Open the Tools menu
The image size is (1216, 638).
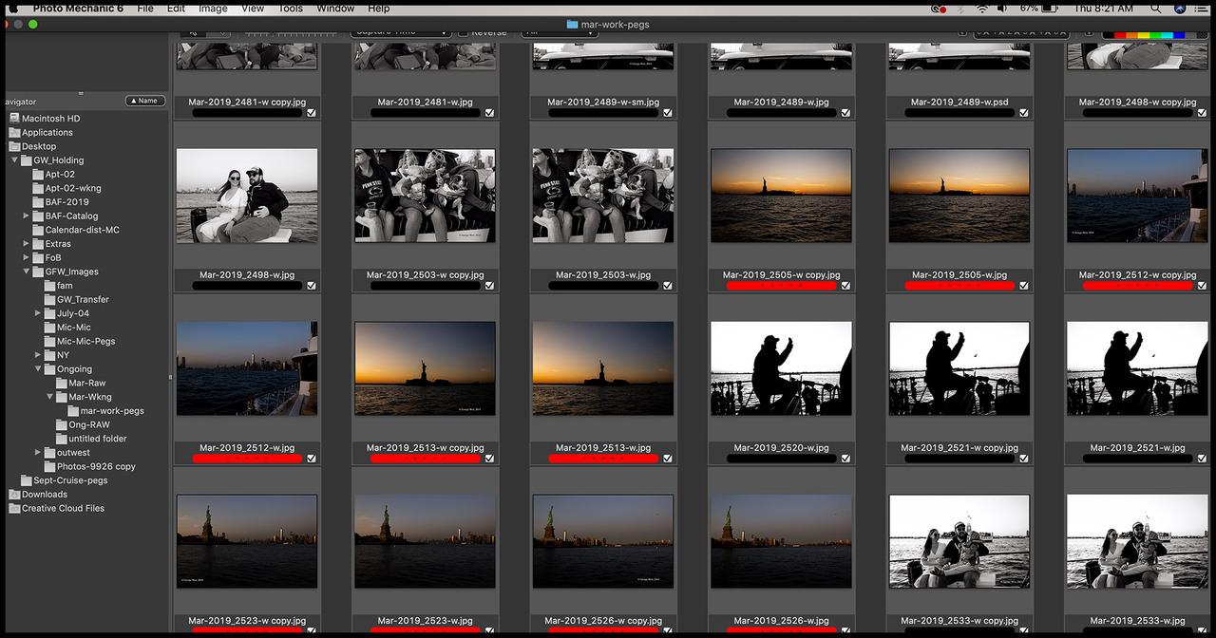tap(291, 9)
